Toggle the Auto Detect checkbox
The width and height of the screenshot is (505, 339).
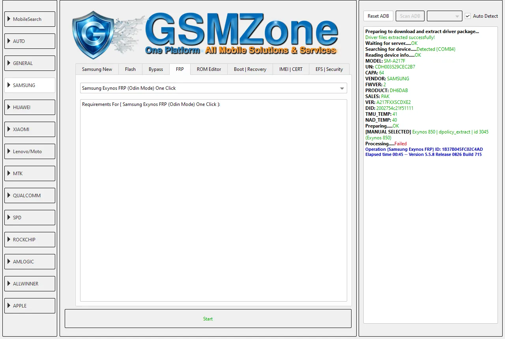(468, 16)
